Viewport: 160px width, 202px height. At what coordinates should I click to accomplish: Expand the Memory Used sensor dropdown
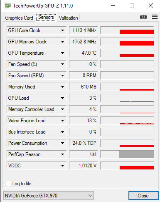[x=62, y=87]
